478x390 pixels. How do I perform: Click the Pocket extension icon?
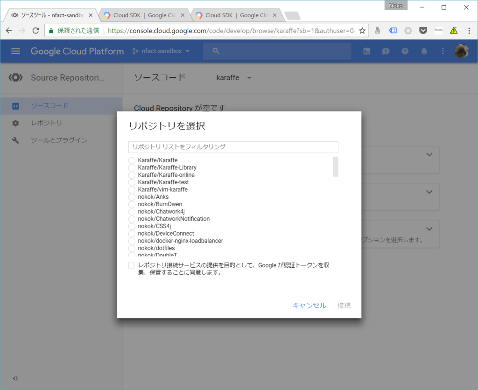[423, 30]
